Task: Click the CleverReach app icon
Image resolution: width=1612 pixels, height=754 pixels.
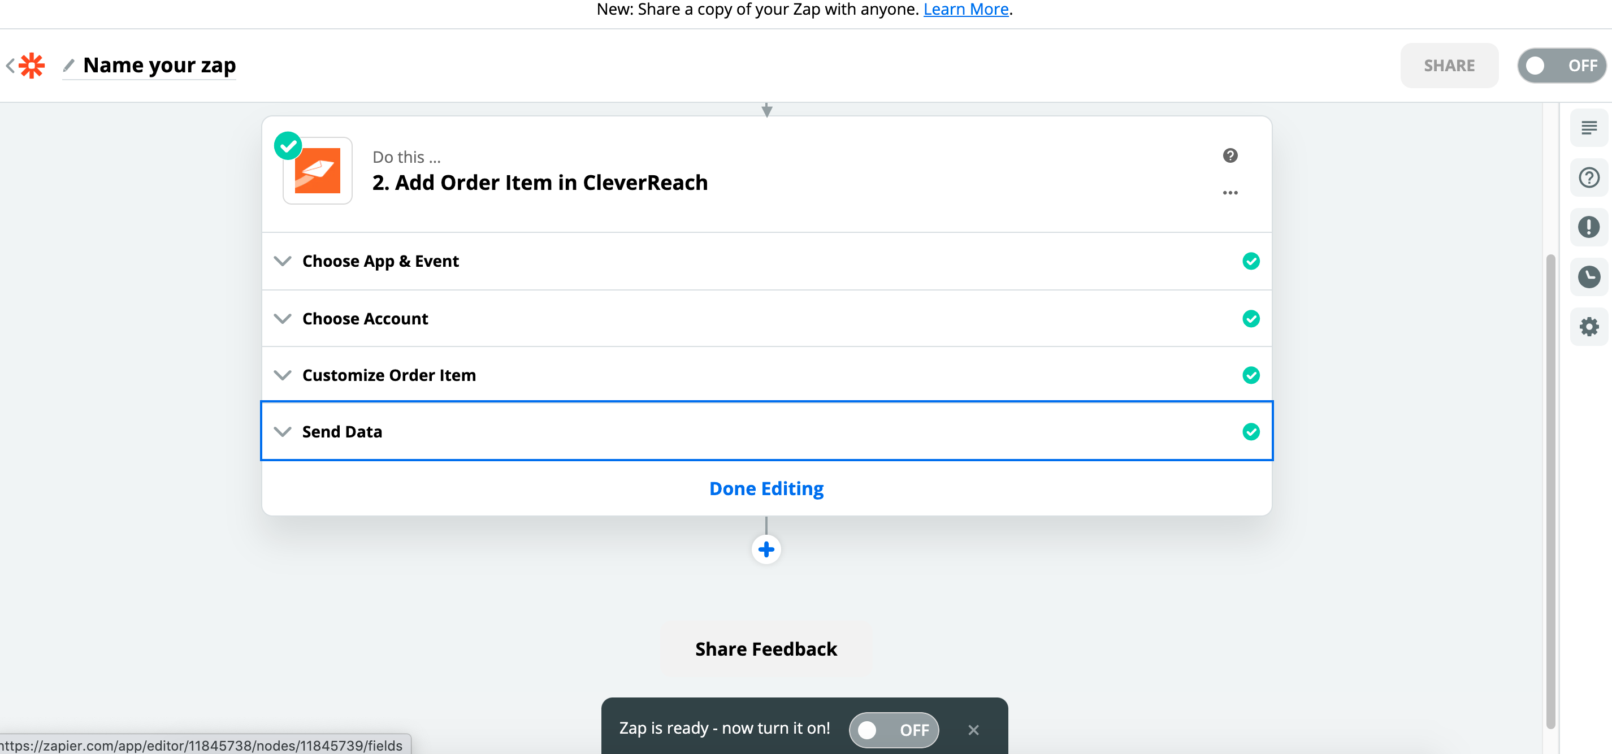Action: pyautogui.click(x=317, y=171)
